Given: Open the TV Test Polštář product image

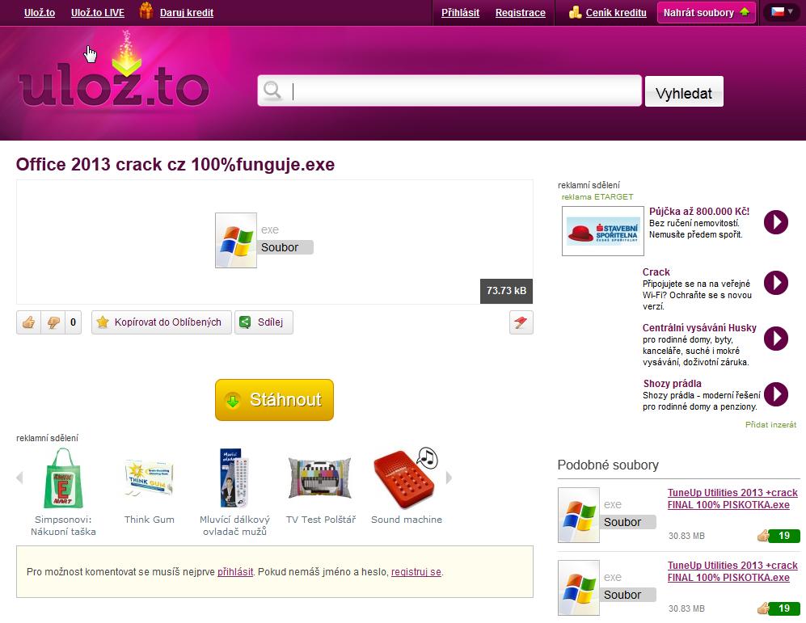Looking at the screenshot, I should coord(320,478).
